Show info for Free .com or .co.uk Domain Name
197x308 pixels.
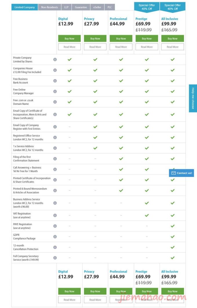click(x=55, y=102)
